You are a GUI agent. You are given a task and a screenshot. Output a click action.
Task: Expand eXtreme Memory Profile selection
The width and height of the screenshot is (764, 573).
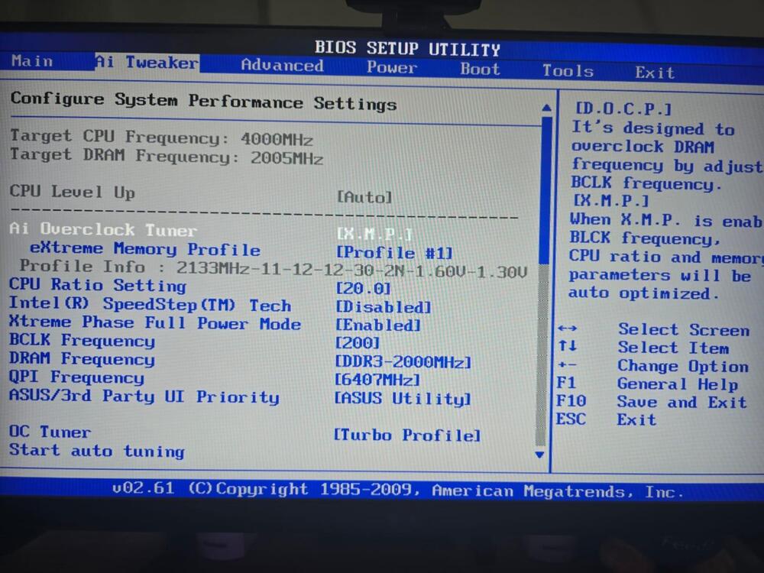click(x=394, y=253)
